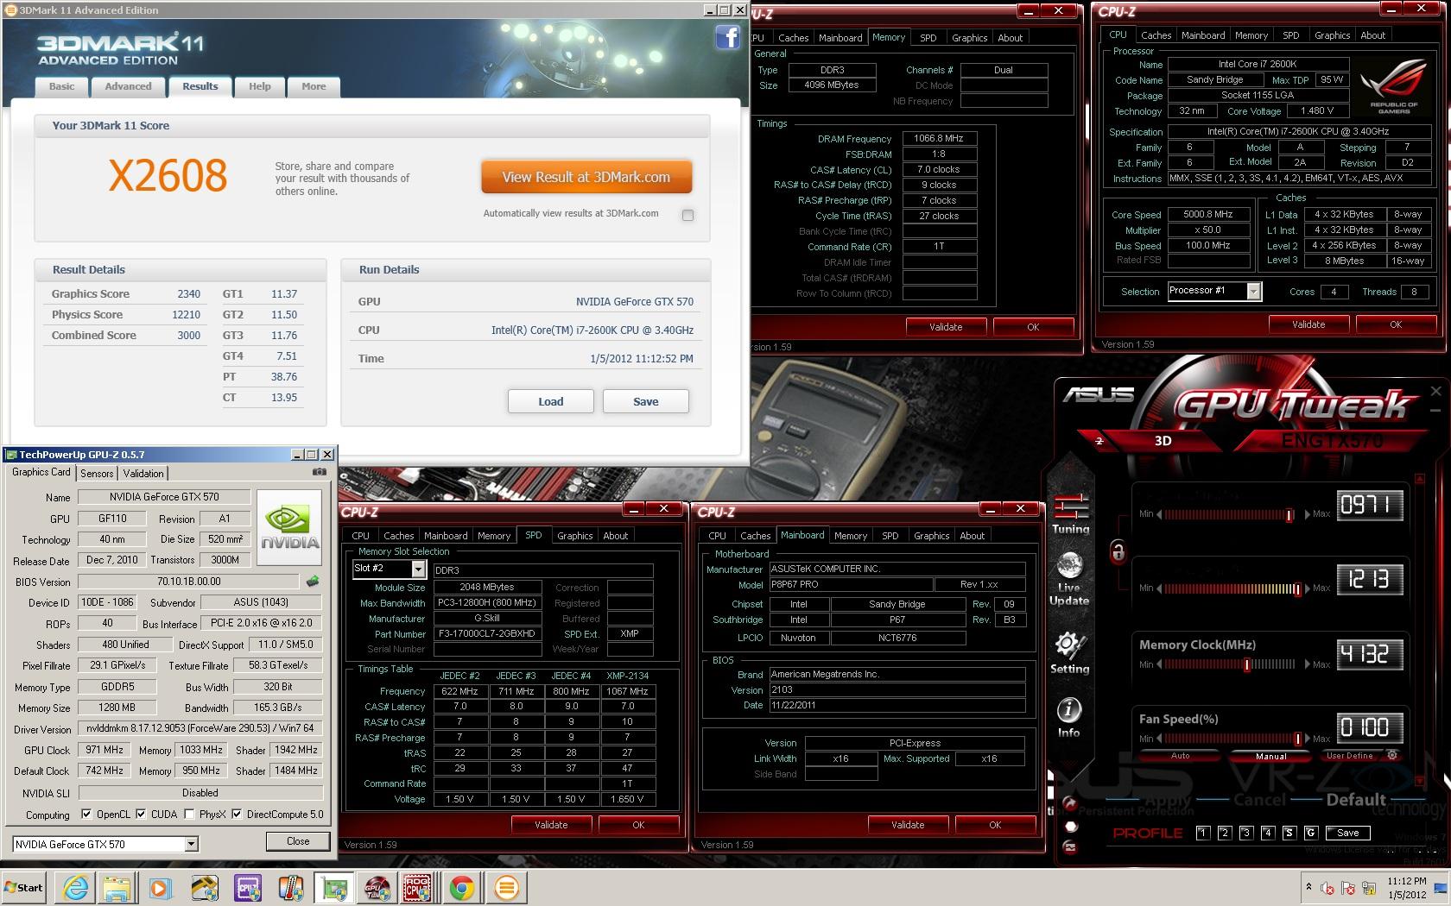Open the orange striped circle taskbar app
This screenshot has width=1451, height=906.
coord(506,887)
